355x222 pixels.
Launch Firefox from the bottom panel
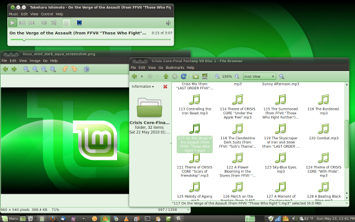53,219
